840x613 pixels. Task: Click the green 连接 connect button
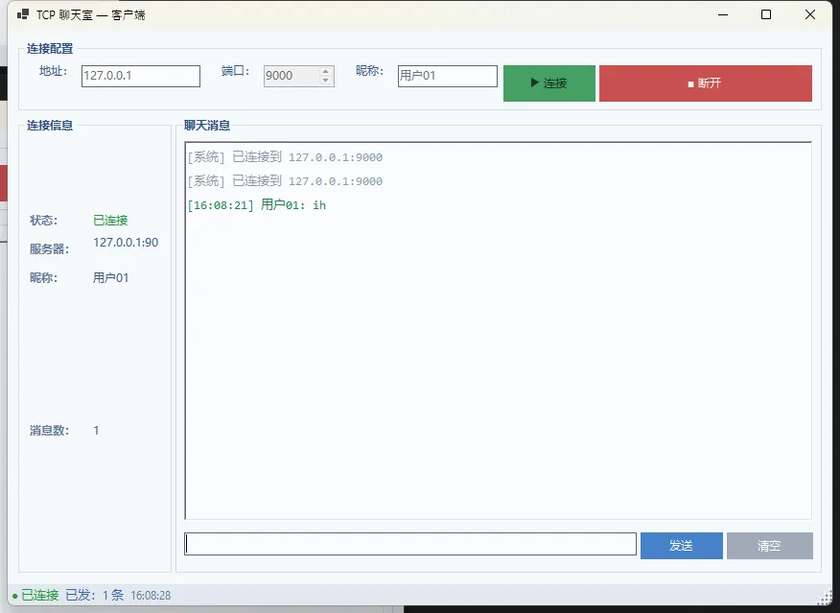(x=548, y=83)
